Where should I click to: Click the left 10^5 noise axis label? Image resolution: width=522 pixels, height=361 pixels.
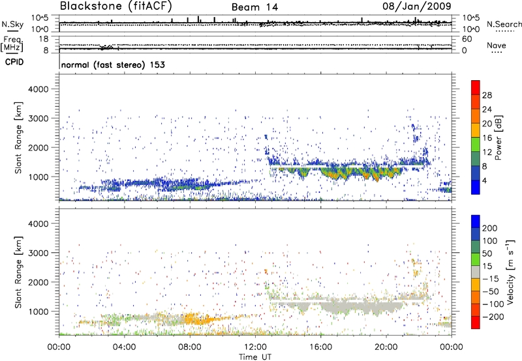pos(40,18)
